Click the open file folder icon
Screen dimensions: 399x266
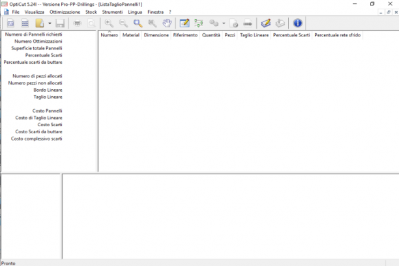39,23
